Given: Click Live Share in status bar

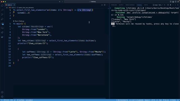Looking at the screenshot, I should (x=21, y=100).
